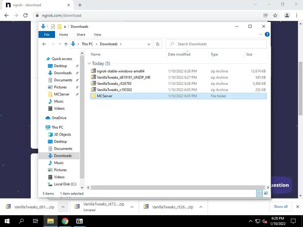The image size is (303, 227).
Task: Open Music under Quick access
Action: (59, 101)
